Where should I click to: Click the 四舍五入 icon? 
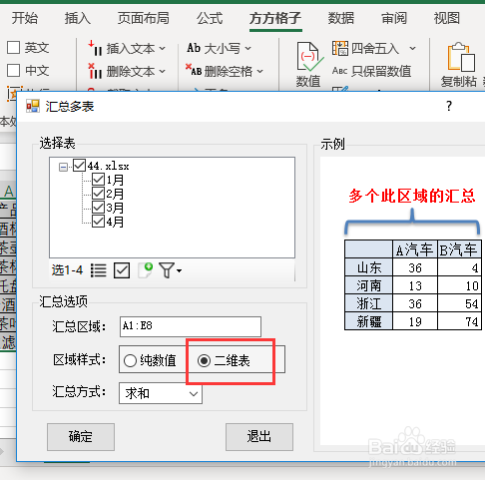click(340, 49)
